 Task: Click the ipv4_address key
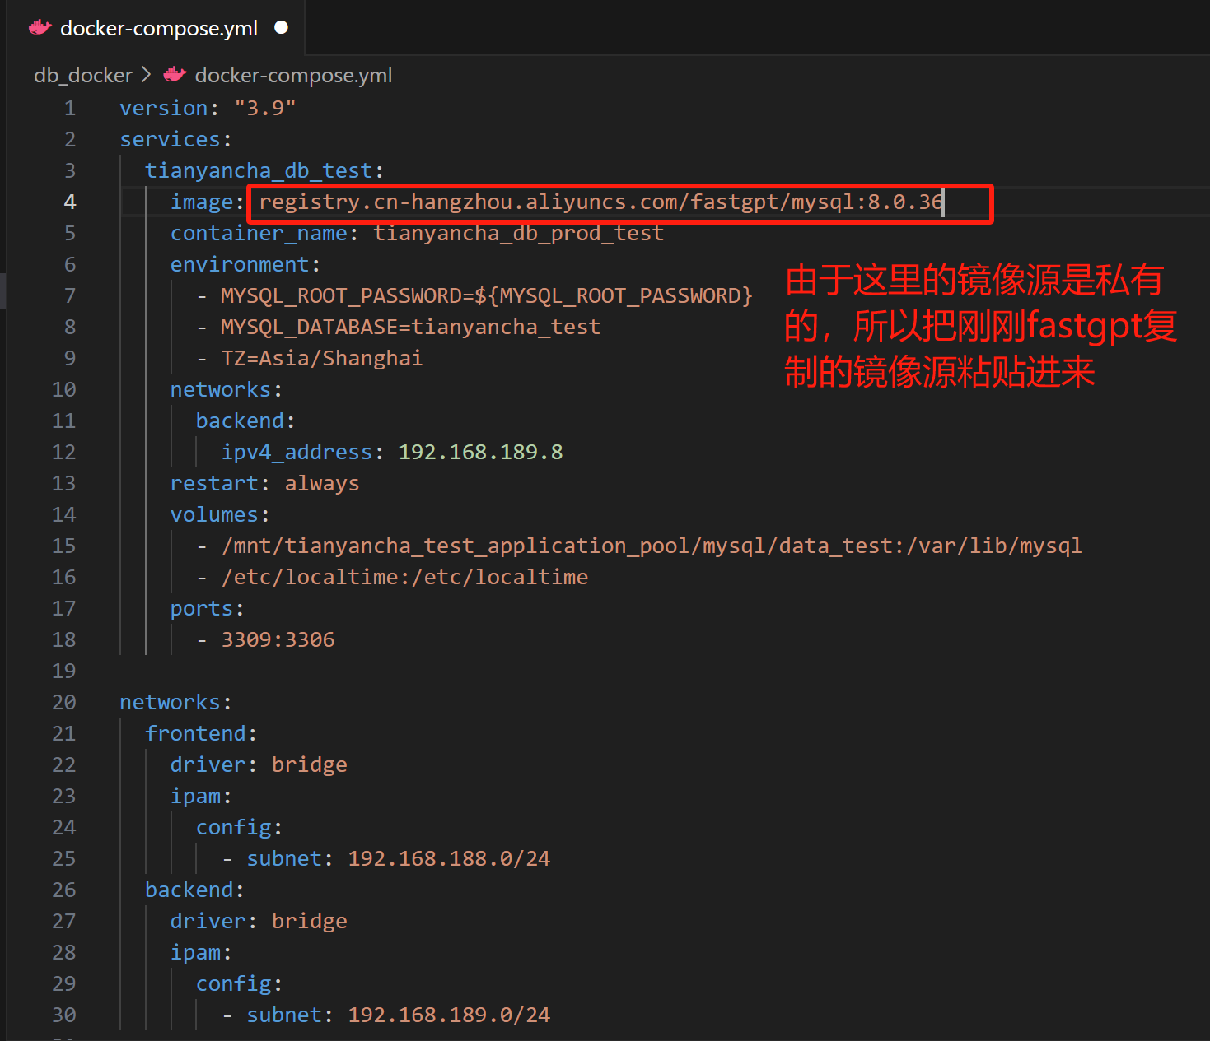297,452
